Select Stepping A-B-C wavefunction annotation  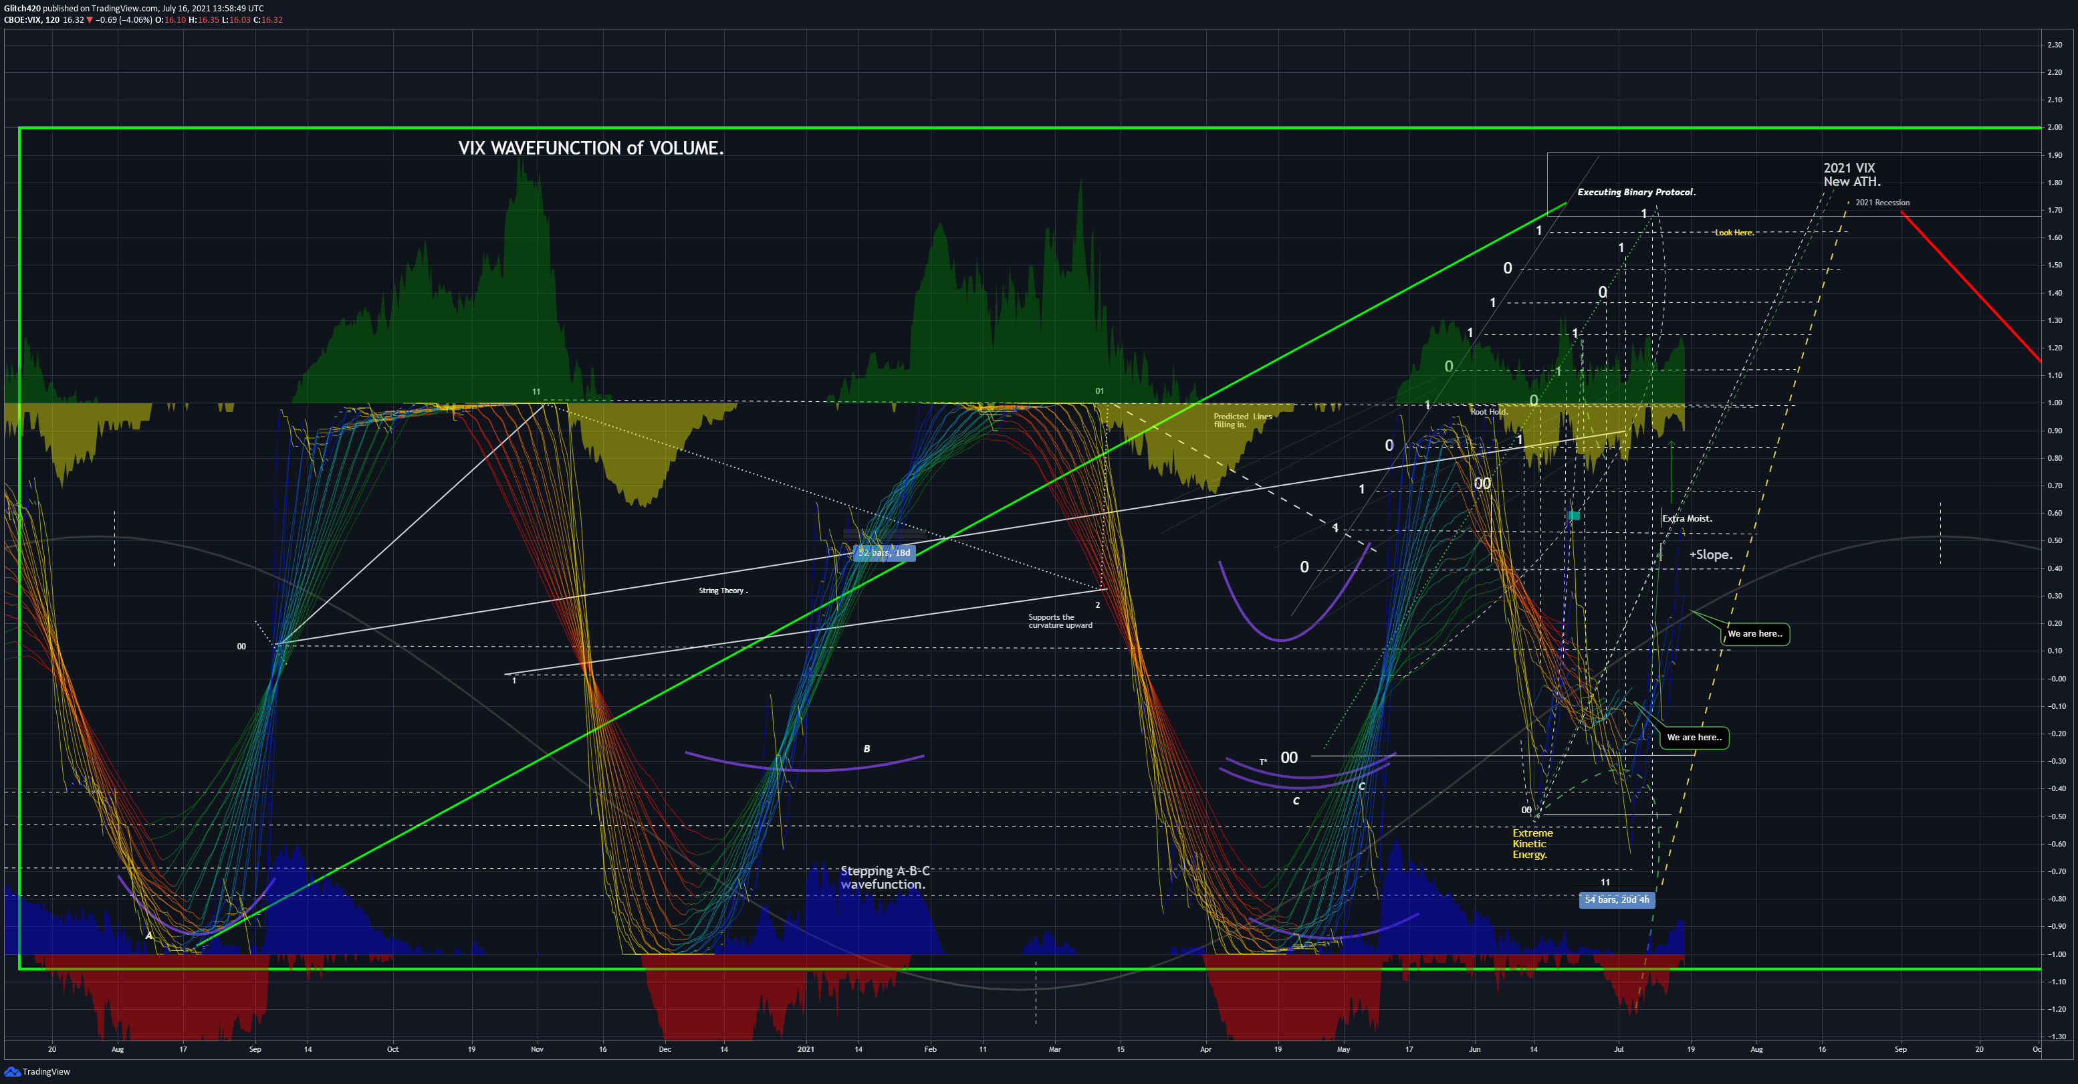885,877
